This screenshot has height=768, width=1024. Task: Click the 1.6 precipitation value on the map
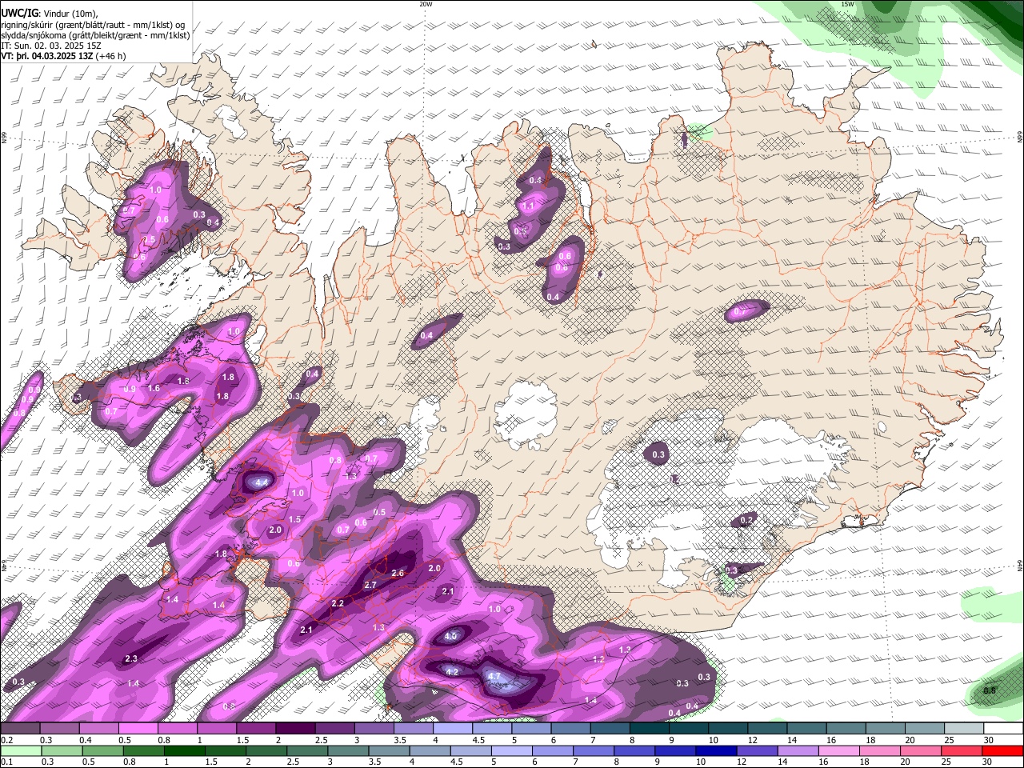pos(154,389)
